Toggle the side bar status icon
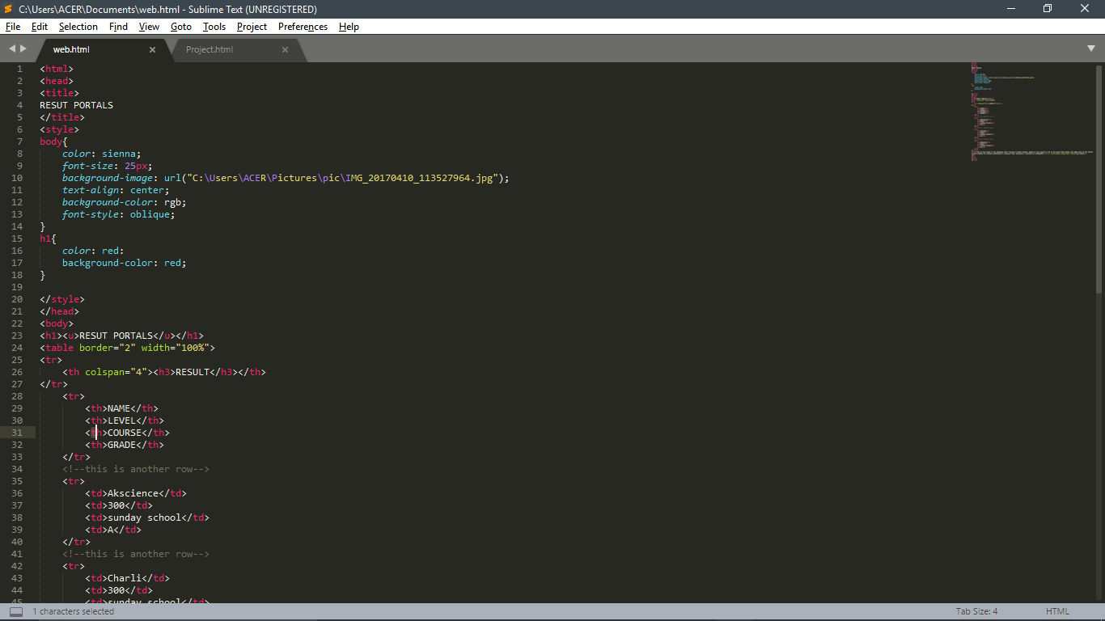Viewport: 1105px width, 621px height. [16, 611]
